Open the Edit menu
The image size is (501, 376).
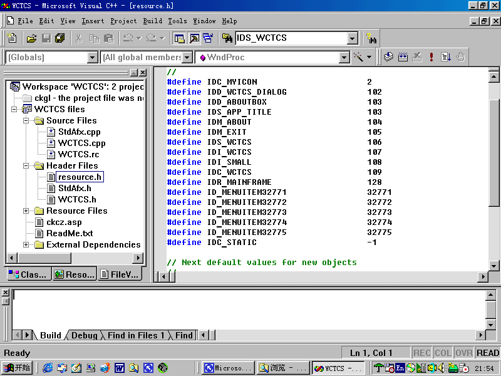(x=46, y=21)
